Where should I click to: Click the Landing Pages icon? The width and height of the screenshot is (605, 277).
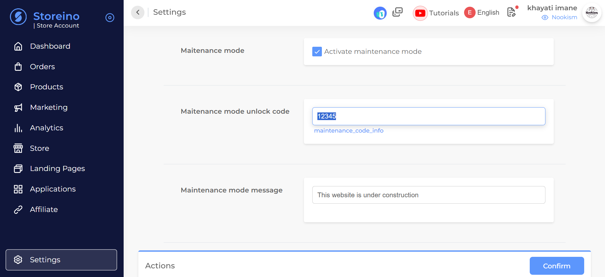pyautogui.click(x=18, y=169)
